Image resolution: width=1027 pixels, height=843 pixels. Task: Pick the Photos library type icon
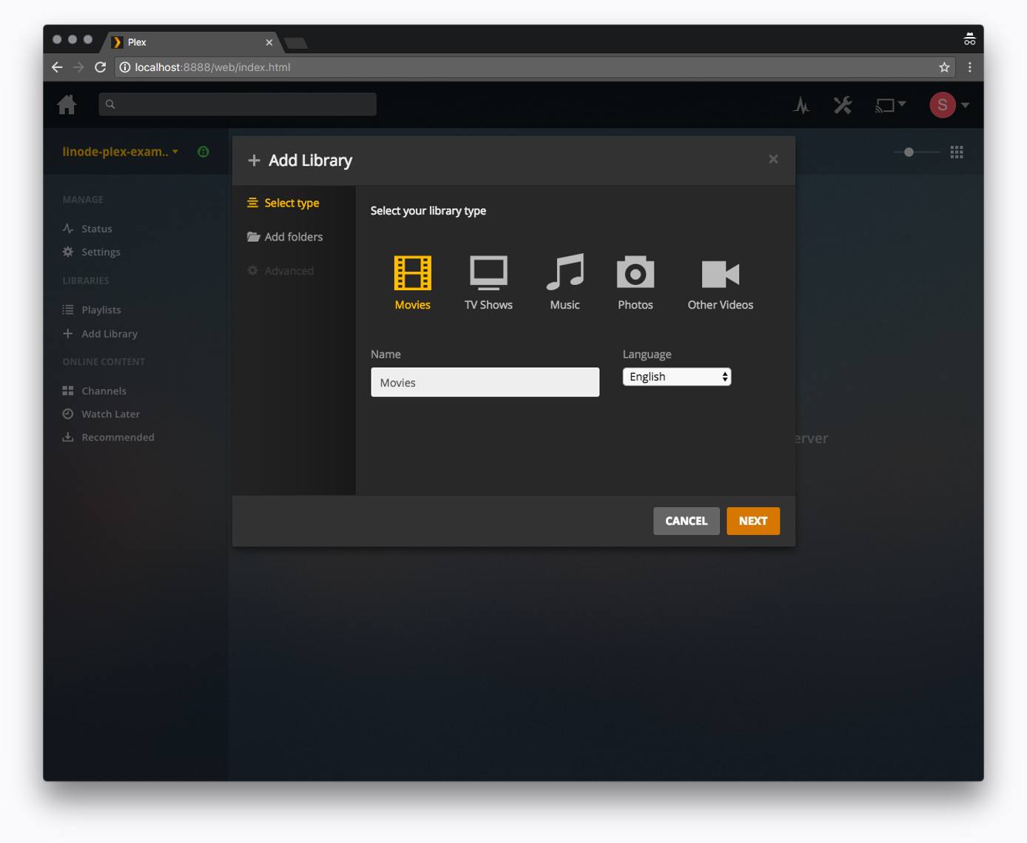635,274
